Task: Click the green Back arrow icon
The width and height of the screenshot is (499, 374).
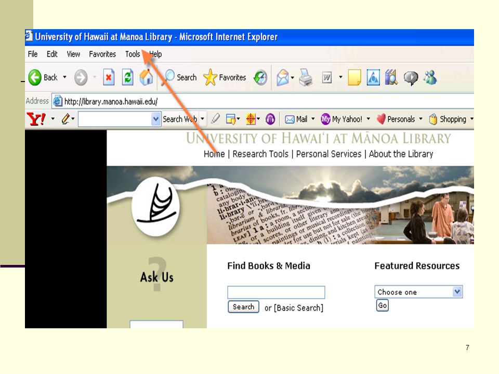Action: pyautogui.click(x=35, y=77)
